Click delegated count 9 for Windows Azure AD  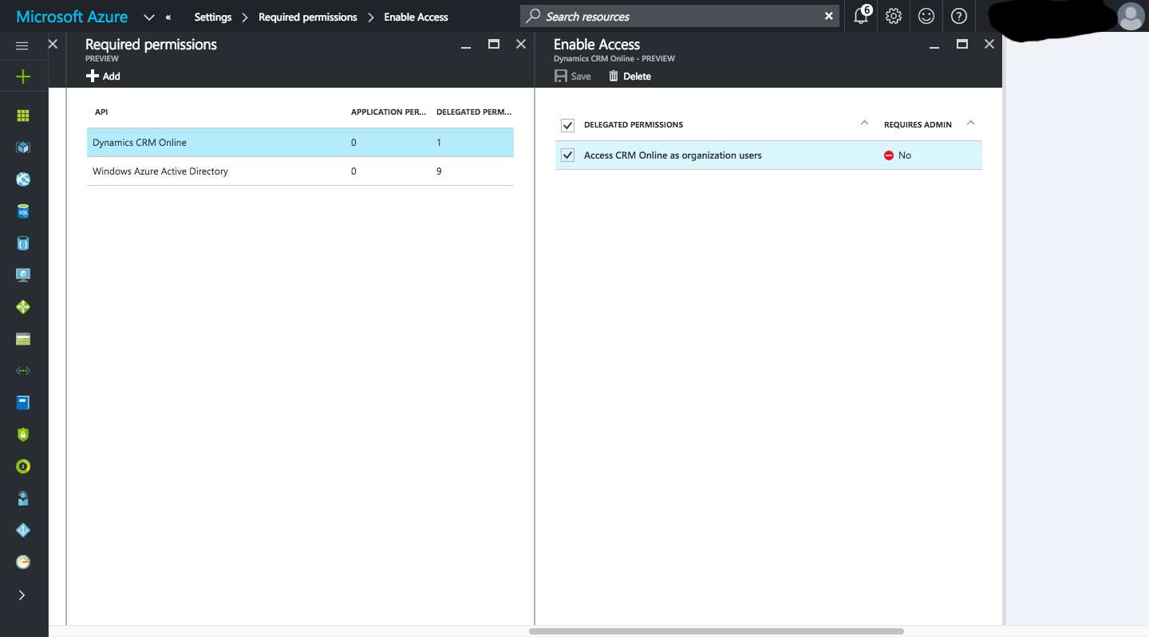pyautogui.click(x=439, y=171)
